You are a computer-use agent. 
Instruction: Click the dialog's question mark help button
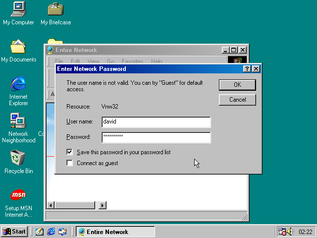(x=247, y=69)
